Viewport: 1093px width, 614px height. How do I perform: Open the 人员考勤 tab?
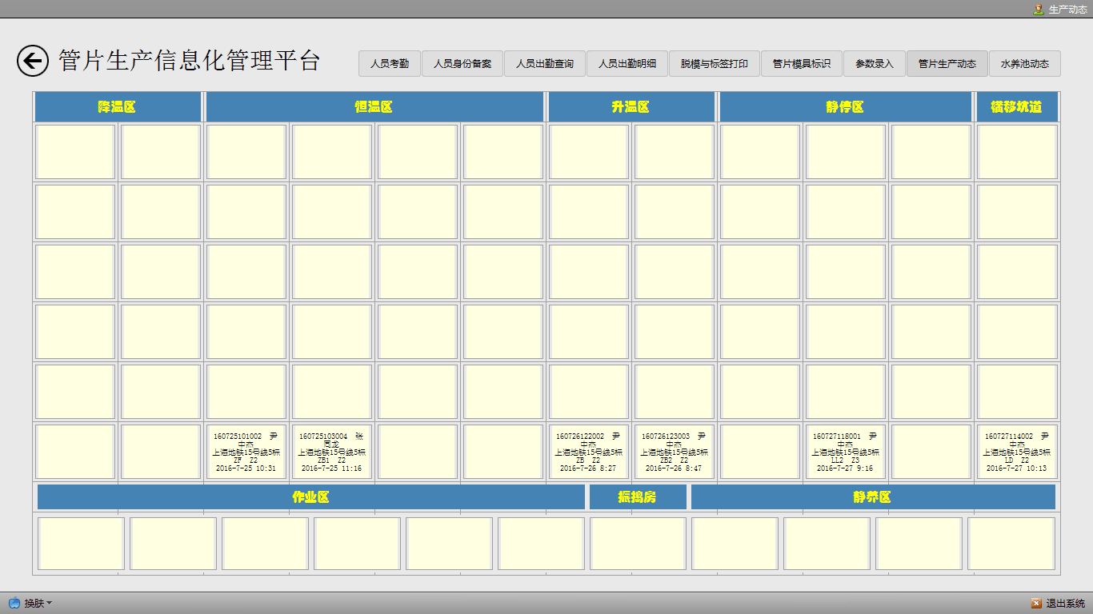point(390,64)
